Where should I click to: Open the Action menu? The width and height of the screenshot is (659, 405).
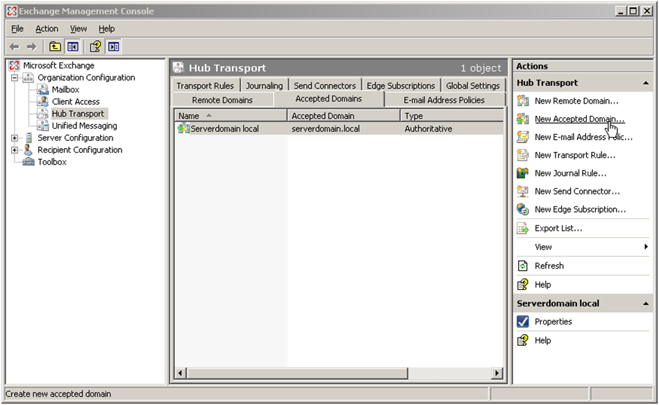47,28
